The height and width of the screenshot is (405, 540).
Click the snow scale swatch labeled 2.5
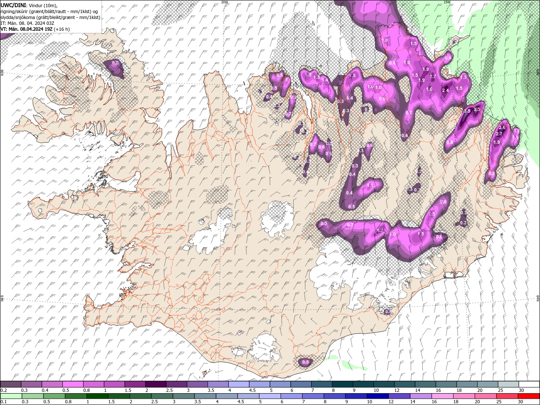176,384
